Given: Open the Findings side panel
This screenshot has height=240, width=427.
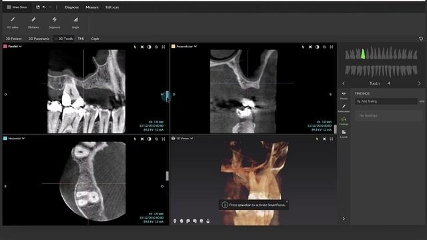Looking at the screenshot, I should pos(344,121).
